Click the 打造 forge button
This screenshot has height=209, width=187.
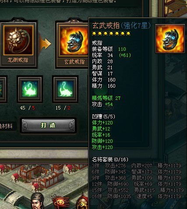pyautogui.click(x=48, y=125)
